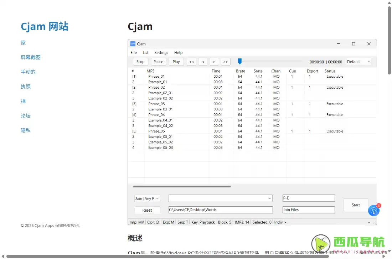This screenshot has height=259, width=392.
Task: Click the Imp: MV status bar entry
Action: (x=137, y=222)
